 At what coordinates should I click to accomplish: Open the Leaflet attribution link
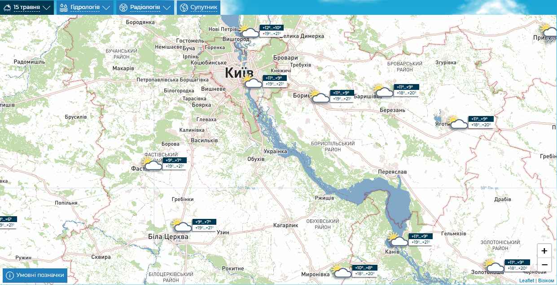pos(526,281)
